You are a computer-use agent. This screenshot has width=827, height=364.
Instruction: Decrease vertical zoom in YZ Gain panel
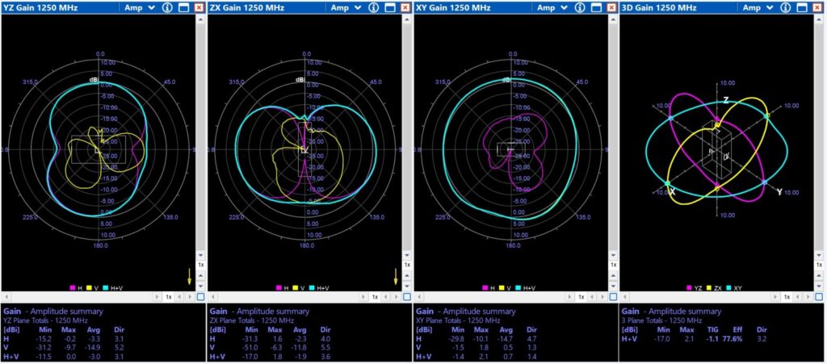tap(200, 286)
